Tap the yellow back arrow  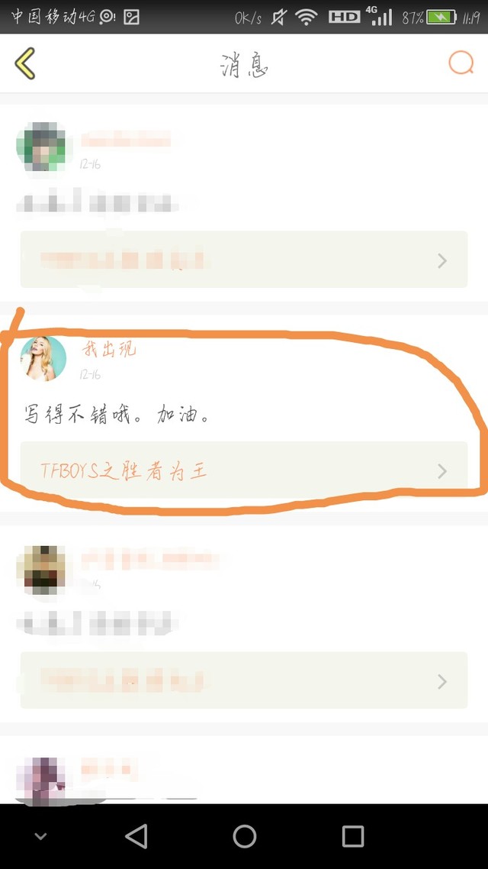pyautogui.click(x=25, y=63)
